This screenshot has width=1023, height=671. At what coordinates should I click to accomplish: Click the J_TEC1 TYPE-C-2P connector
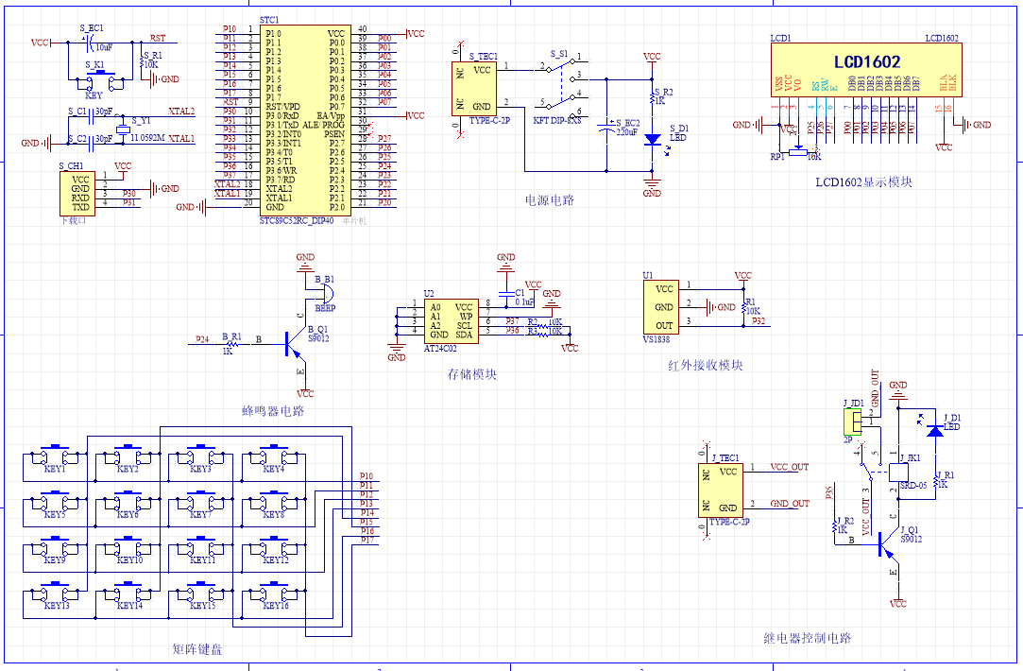[x=721, y=490]
